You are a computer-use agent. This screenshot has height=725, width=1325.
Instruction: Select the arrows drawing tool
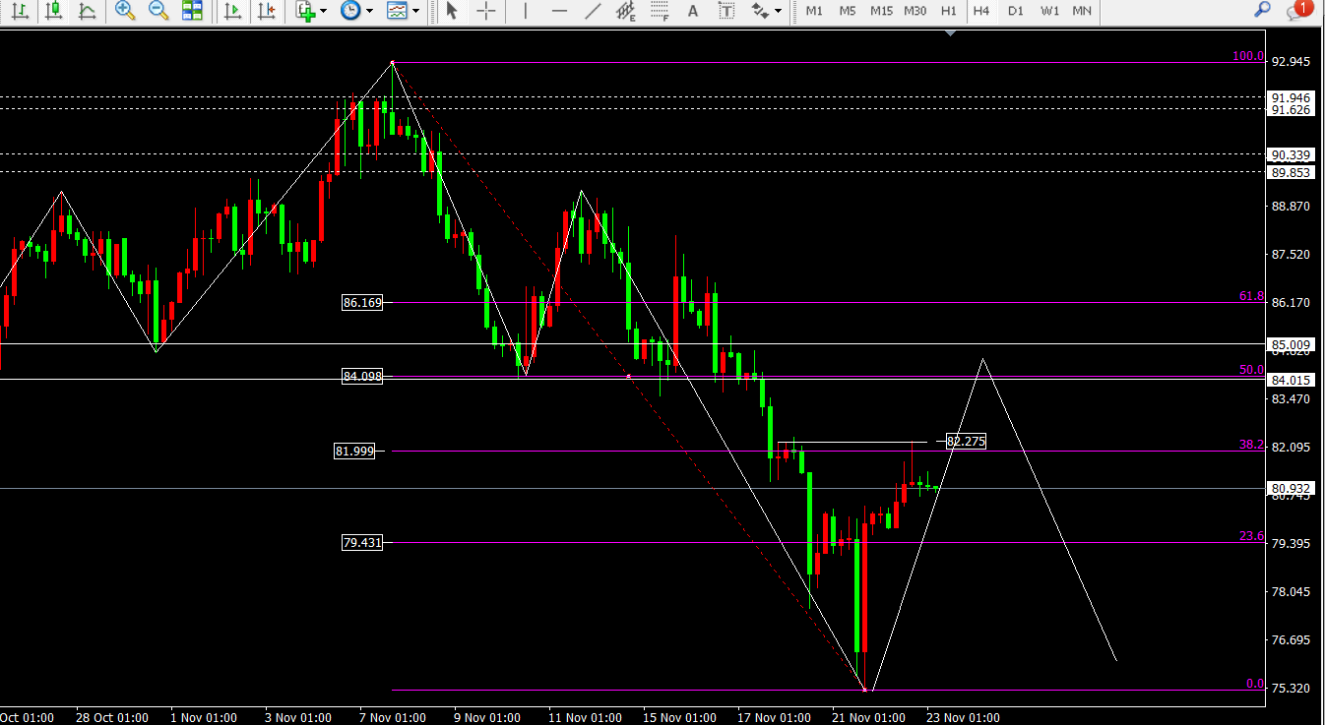click(x=760, y=11)
